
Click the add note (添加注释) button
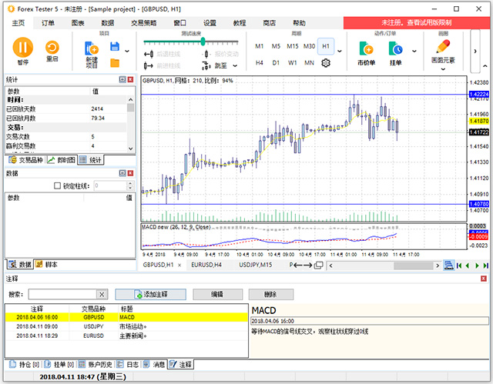150,294
